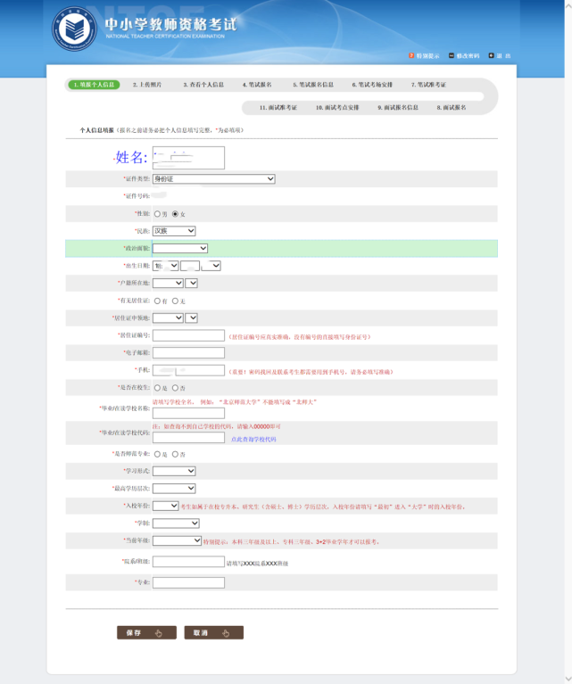Open 修改密码 change password link
Viewport: 572px width, 684px height.
pos(464,56)
